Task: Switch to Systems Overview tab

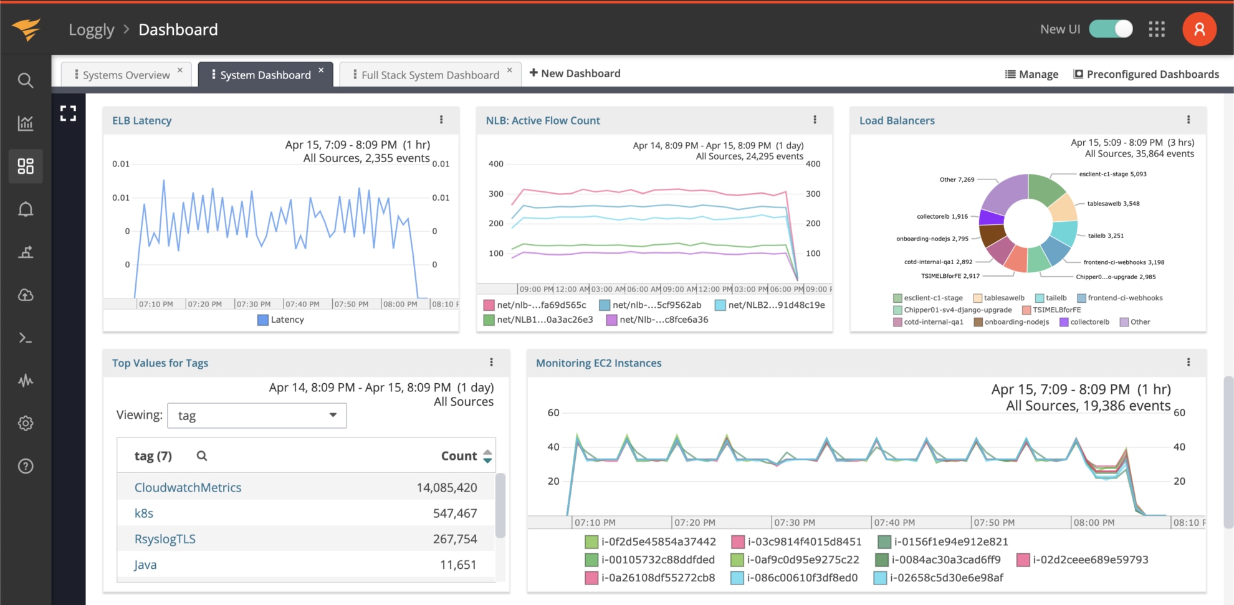Action: [x=126, y=75]
